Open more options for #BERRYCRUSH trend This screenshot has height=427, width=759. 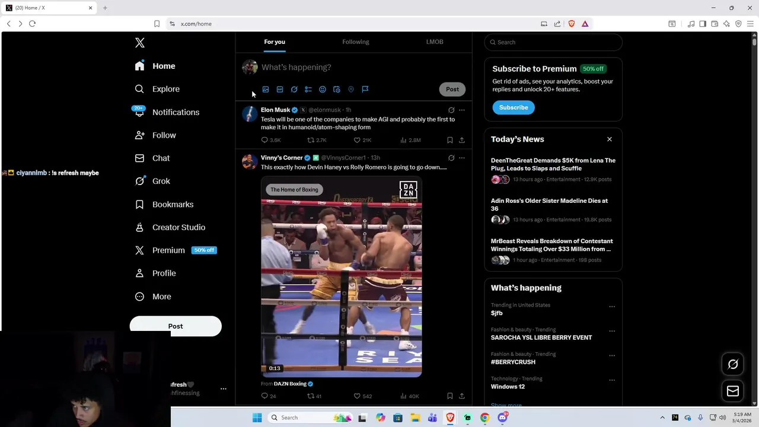[x=612, y=355]
